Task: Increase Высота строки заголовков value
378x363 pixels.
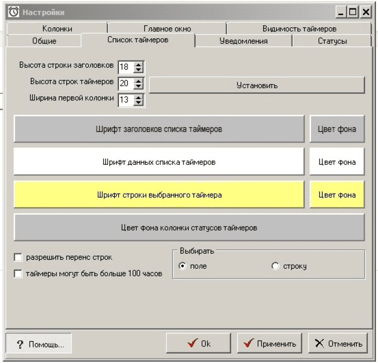Action: [139, 65]
